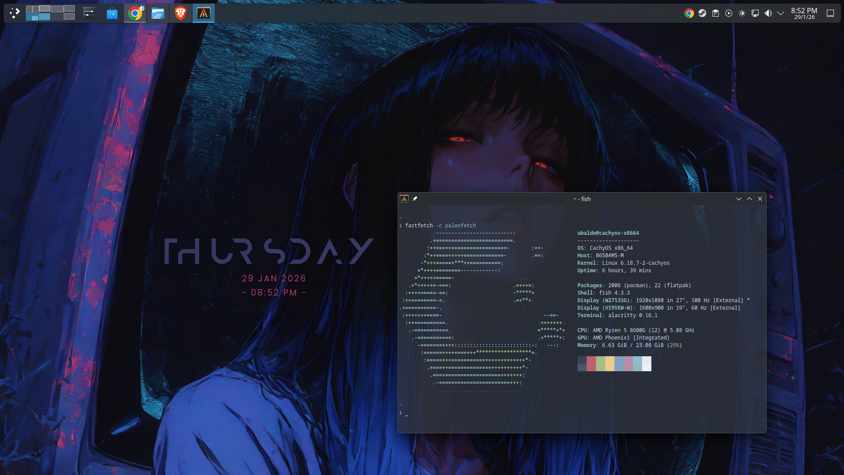Open the audio volume tray icon

click(768, 13)
